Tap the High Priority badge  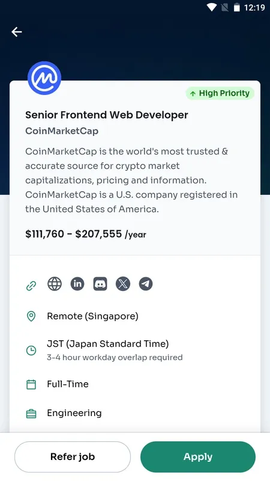click(220, 93)
